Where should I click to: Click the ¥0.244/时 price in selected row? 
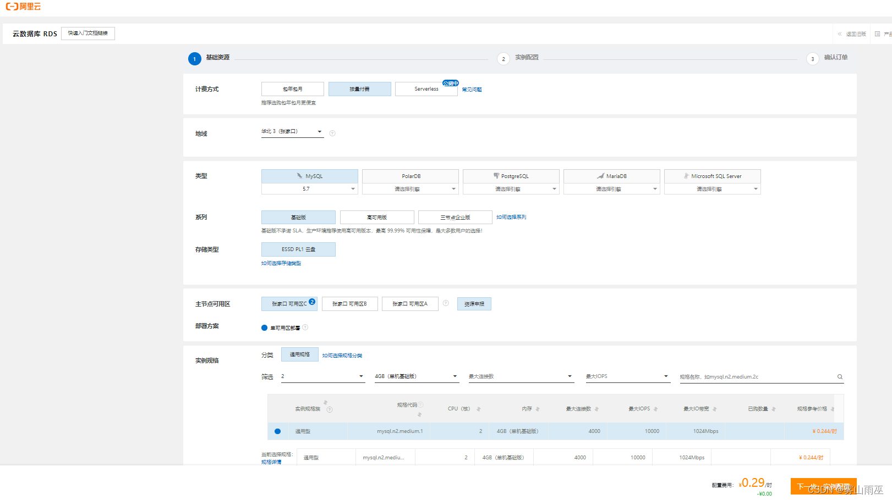click(824, 431)
